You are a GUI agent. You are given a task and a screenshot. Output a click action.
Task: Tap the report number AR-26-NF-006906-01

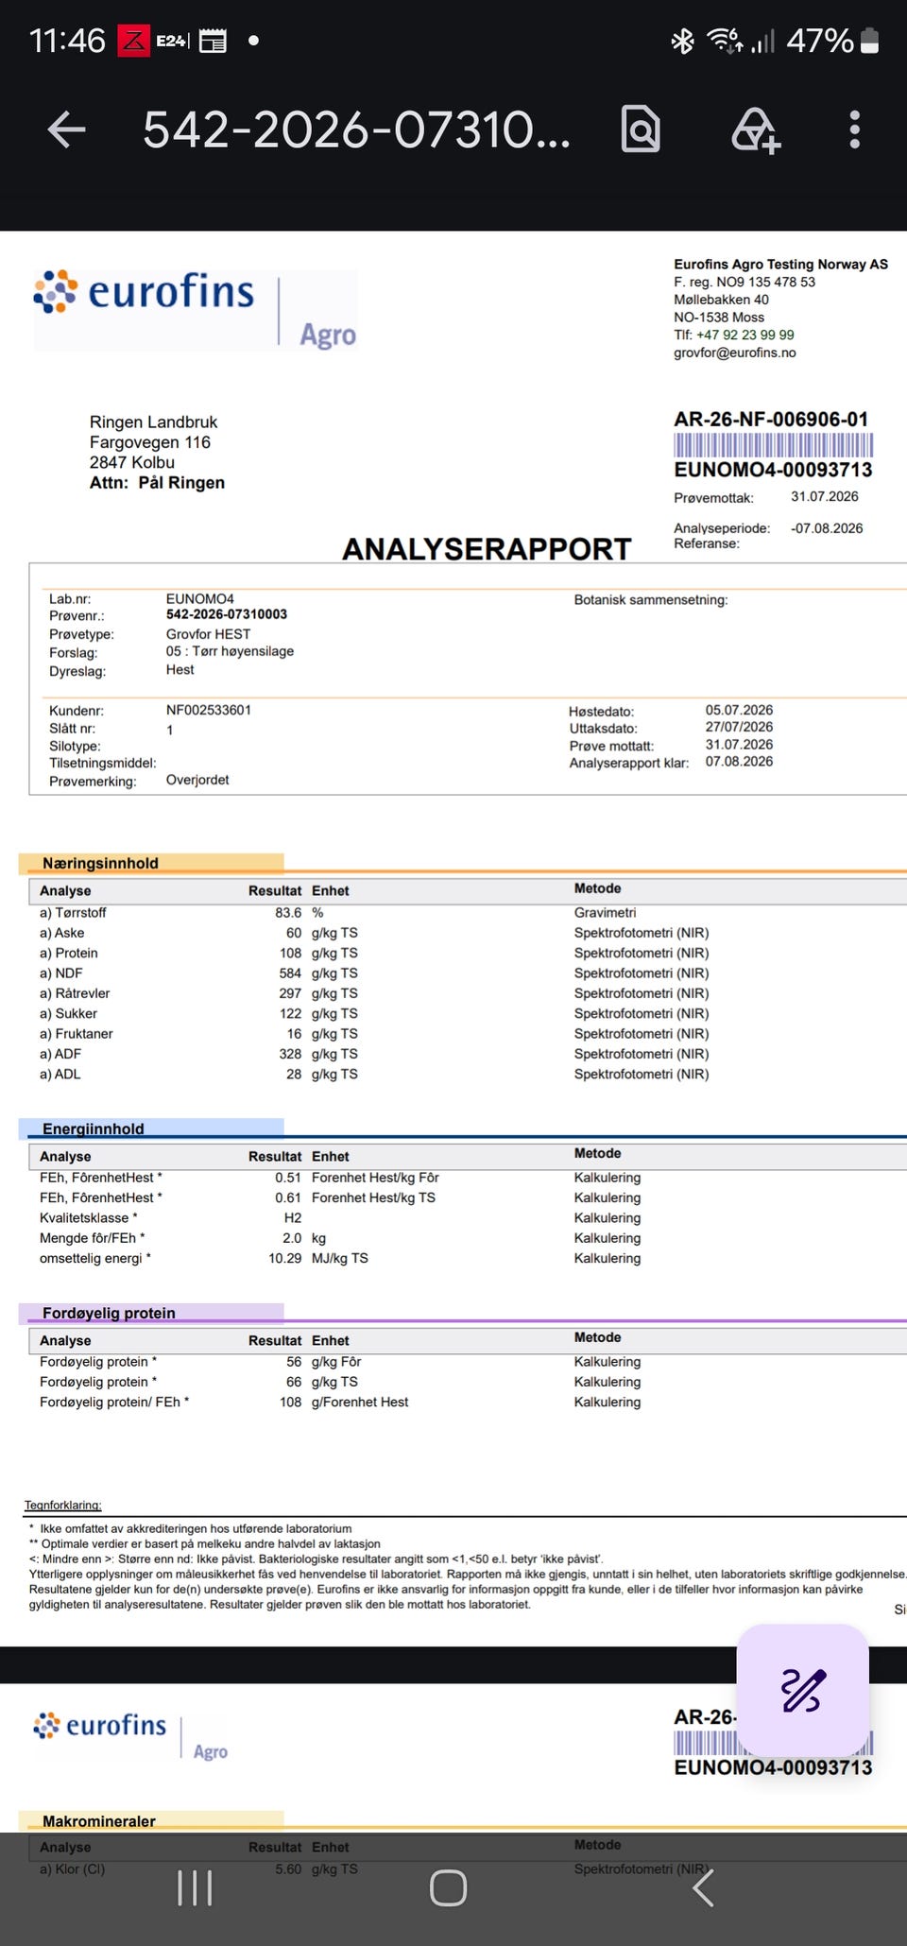[771, 420]
